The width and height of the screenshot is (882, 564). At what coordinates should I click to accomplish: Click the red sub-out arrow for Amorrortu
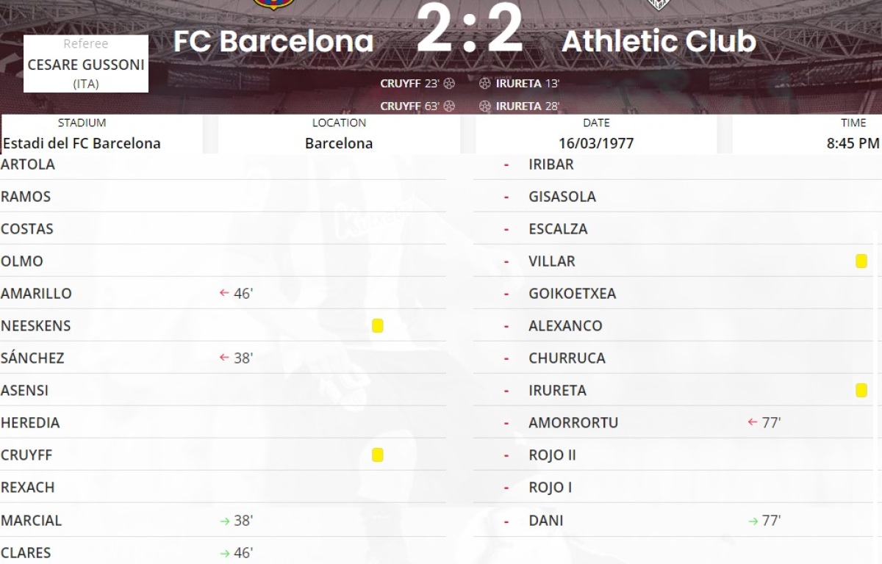[752, 422]
